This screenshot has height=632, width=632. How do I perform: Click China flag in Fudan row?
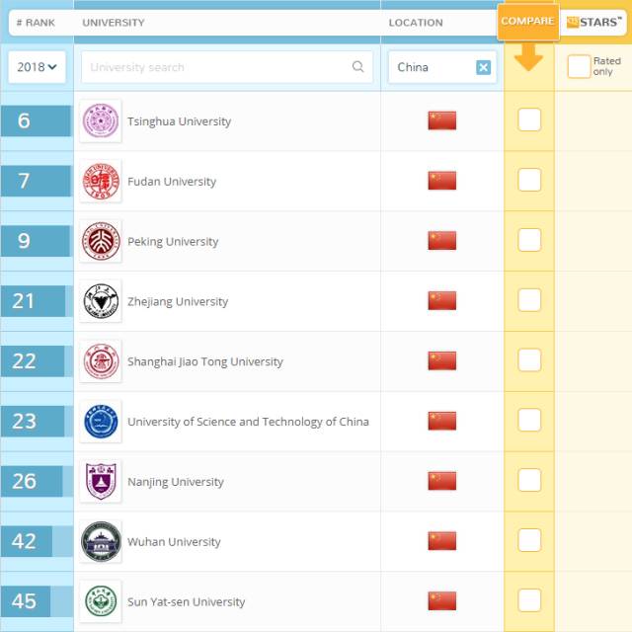(442, 181)
